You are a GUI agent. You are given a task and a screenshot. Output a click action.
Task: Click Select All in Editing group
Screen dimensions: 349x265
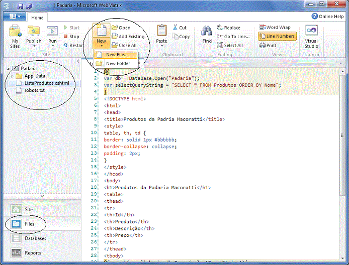pyautogui.click(x=230, y=45)
